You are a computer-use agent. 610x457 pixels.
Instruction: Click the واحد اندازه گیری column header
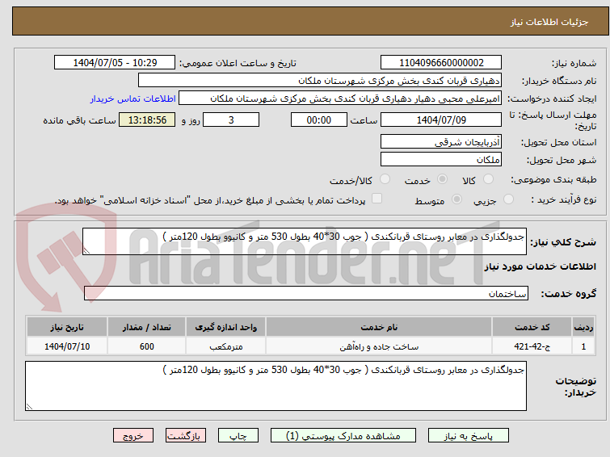click(x=225, y=327)
